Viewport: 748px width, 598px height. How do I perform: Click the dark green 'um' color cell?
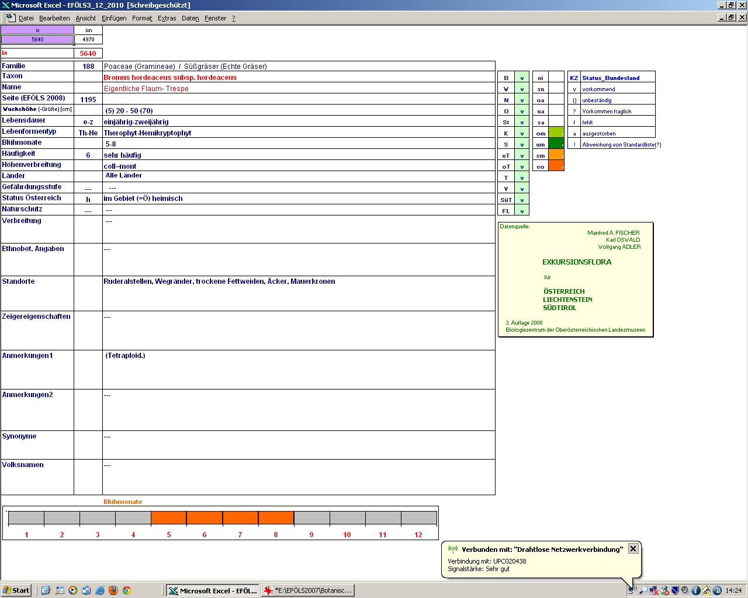[x=556, y=144]
